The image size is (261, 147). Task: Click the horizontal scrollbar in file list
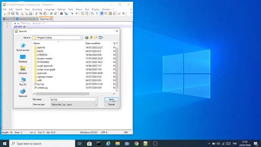pyautogui.click(x=62, y=94)
